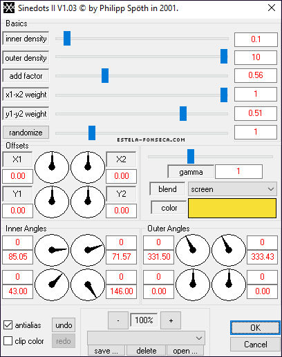Click the Y1 offset angle dial
282x357 pixels.
tap(52, 202)
